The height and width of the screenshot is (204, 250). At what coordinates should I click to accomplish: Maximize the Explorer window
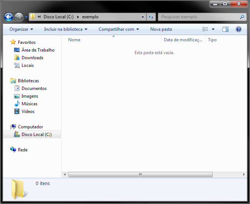tap(225, 4)
